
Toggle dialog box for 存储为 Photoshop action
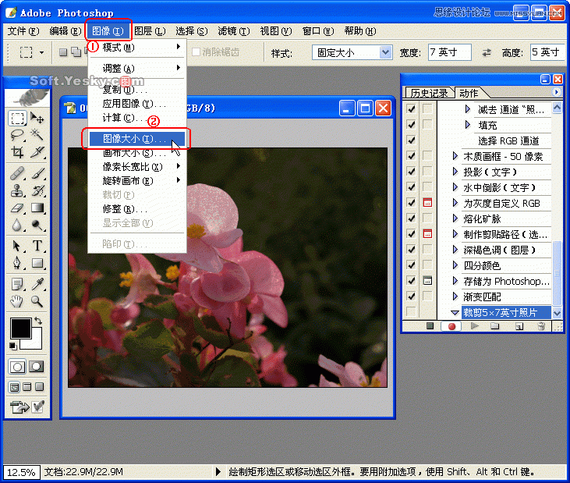pyautogui.click(x=427, y=281)
